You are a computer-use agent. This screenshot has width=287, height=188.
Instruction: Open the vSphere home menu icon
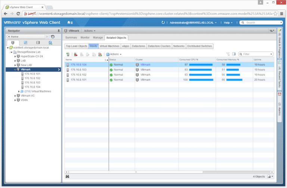[70, 22]
